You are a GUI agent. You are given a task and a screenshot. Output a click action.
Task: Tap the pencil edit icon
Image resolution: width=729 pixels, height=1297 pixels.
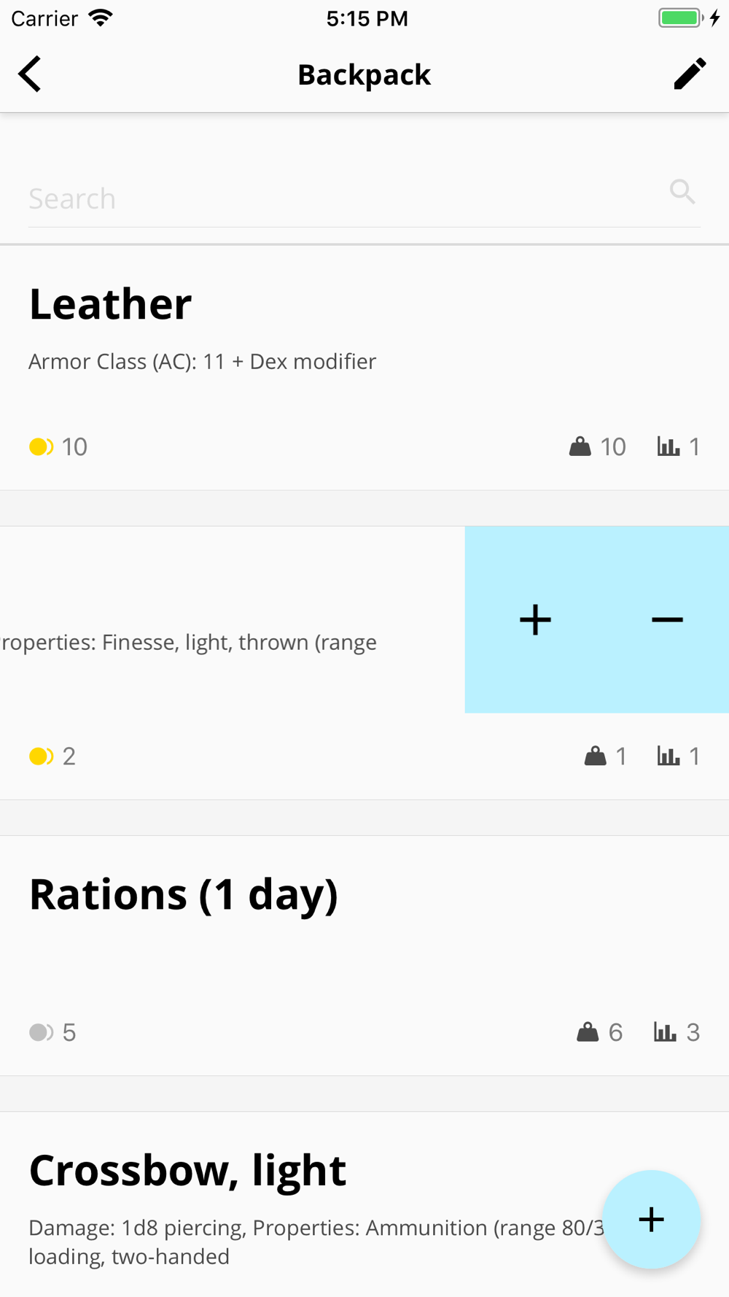689,74
